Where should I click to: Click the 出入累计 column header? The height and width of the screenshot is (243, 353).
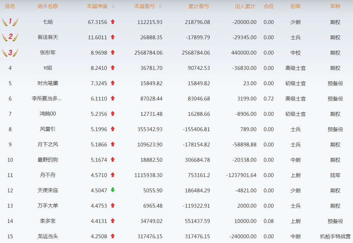245,6
